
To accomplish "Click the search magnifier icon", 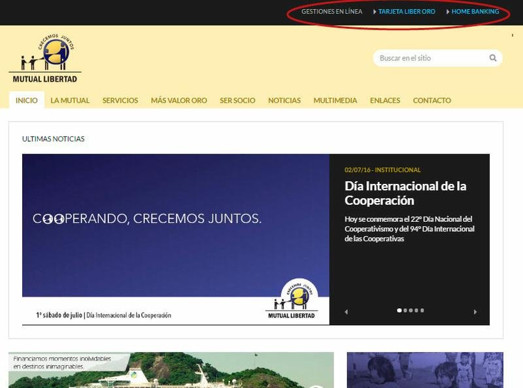I will tap(493, 58).
